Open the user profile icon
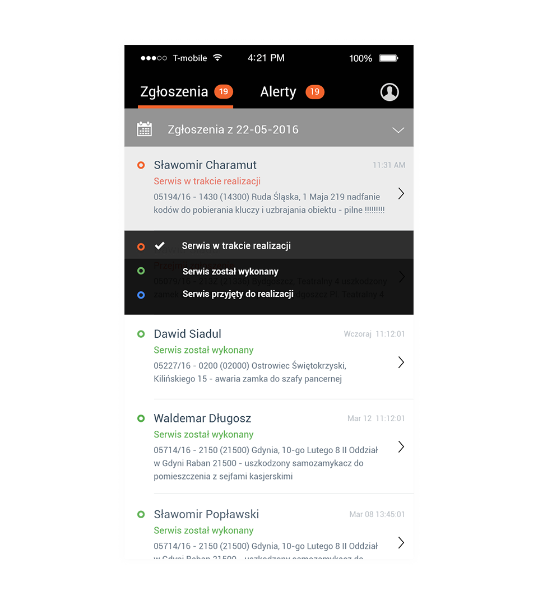Image resolution: width=538 pixels, height=605 pixels. (x=389, y=92)
